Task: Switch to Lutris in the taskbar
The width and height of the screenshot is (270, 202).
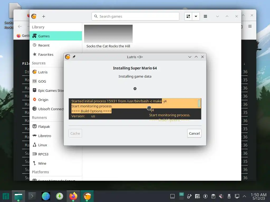Action: [87, 196]
